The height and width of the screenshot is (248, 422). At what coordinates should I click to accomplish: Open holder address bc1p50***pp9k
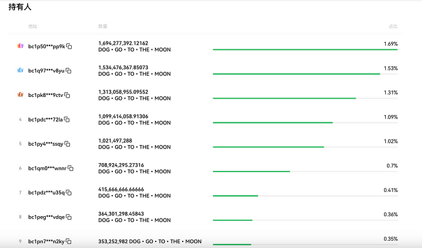pyautogui.click(x=46, y=46)
